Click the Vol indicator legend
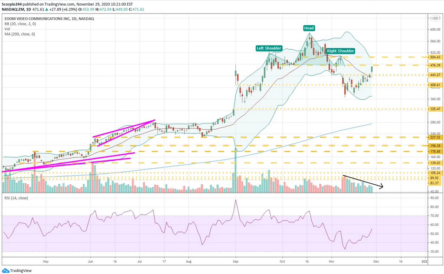 tap(7, 29)
